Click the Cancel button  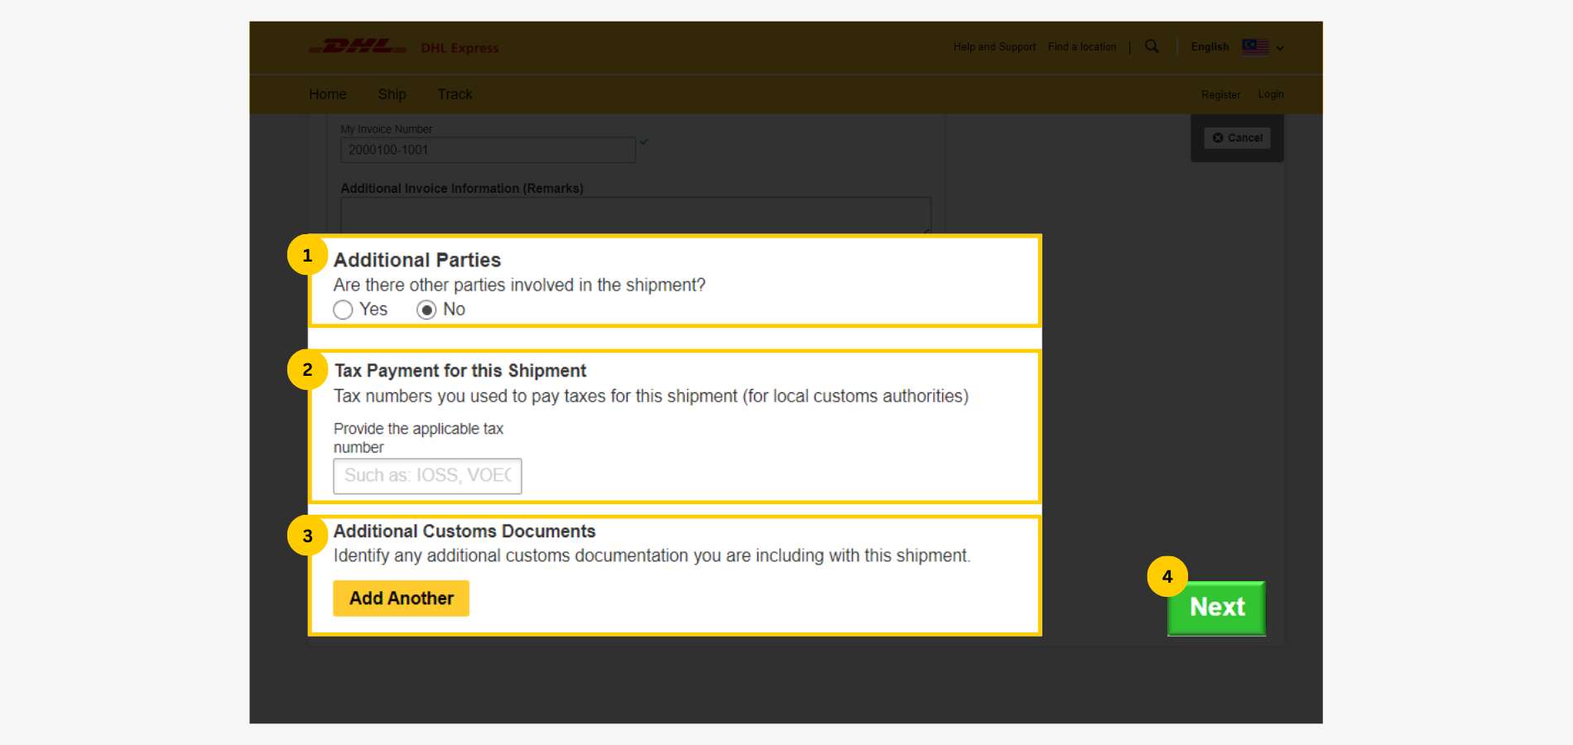pos(1238,138)
